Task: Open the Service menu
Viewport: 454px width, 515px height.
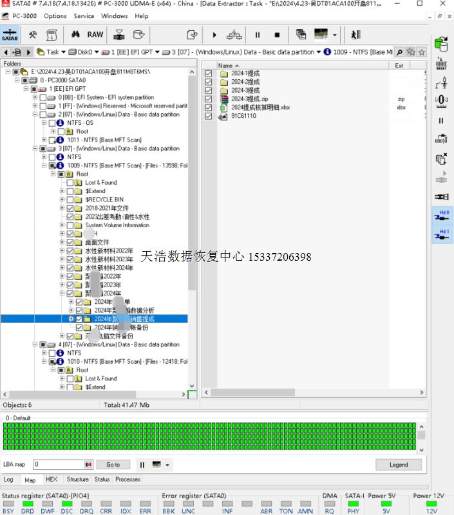Action: point(84,16)
